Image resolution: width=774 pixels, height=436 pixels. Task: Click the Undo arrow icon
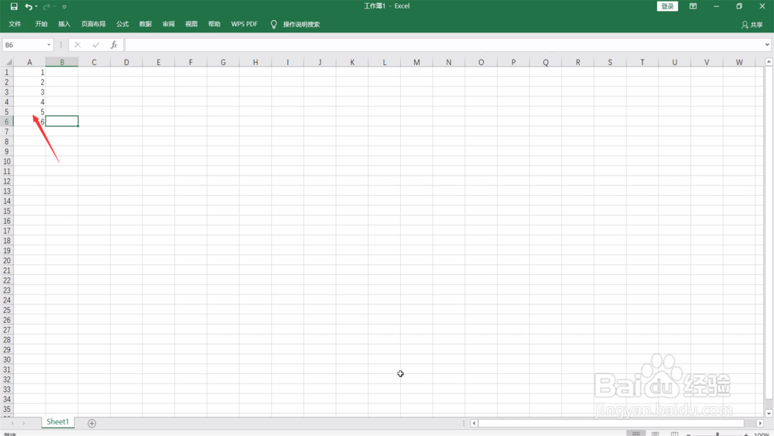[29, 6]
